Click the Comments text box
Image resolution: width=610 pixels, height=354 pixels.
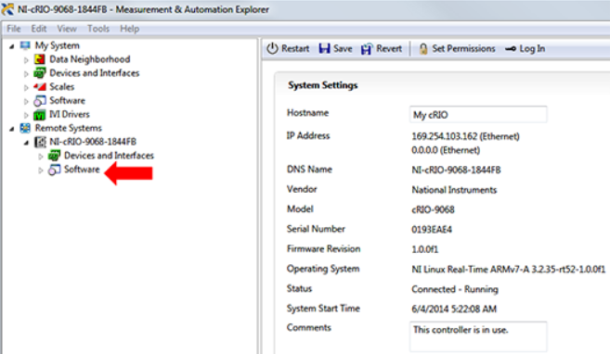click(478, 336)
